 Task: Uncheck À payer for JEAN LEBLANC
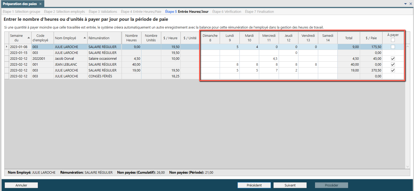click(393, 65)
